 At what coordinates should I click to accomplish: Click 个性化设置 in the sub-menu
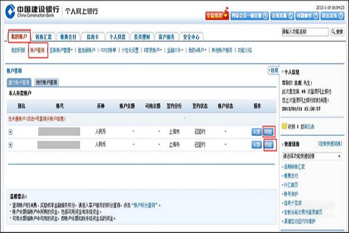click(x=130, y=50)
